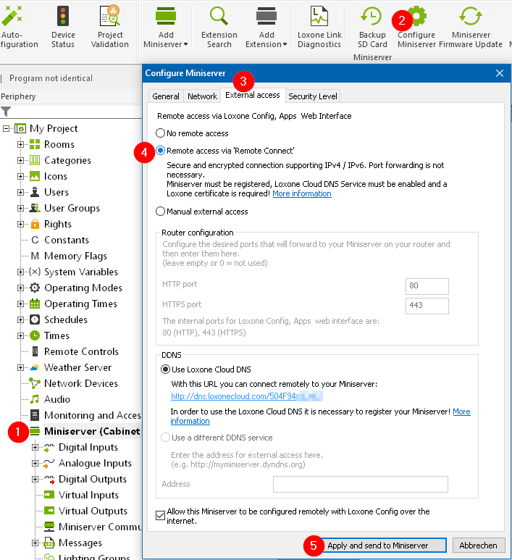The height and width of the screenshot is (560, 512).
Task: Click the Project Validation icon
Action: pos(110,17)
